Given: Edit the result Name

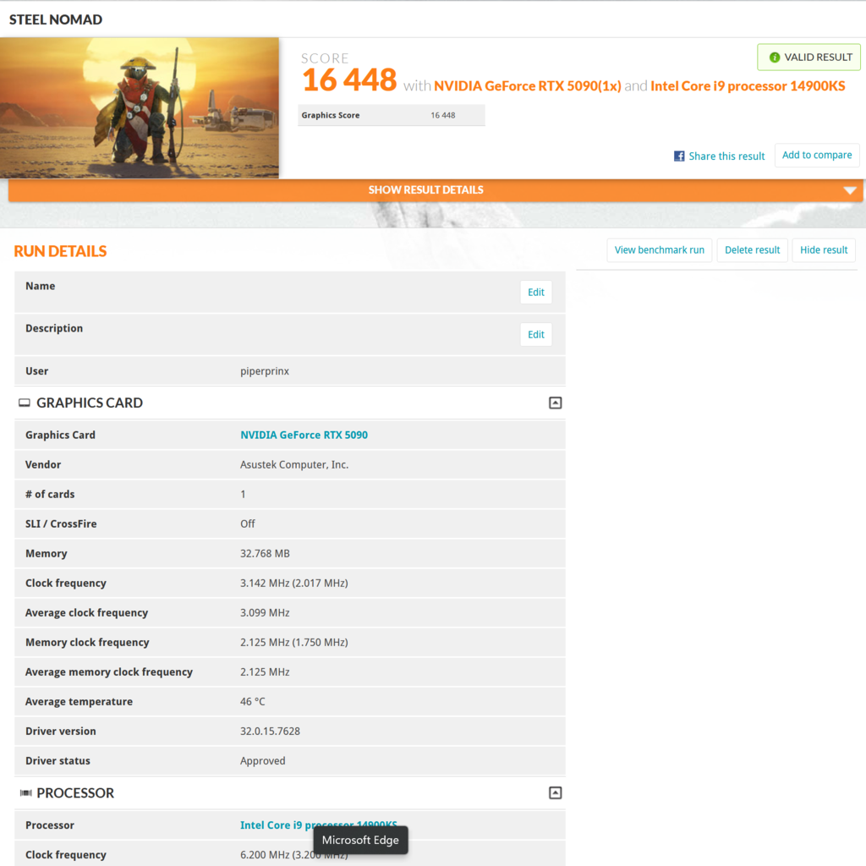Looking at the screenshot, I should tap(535, 292).
